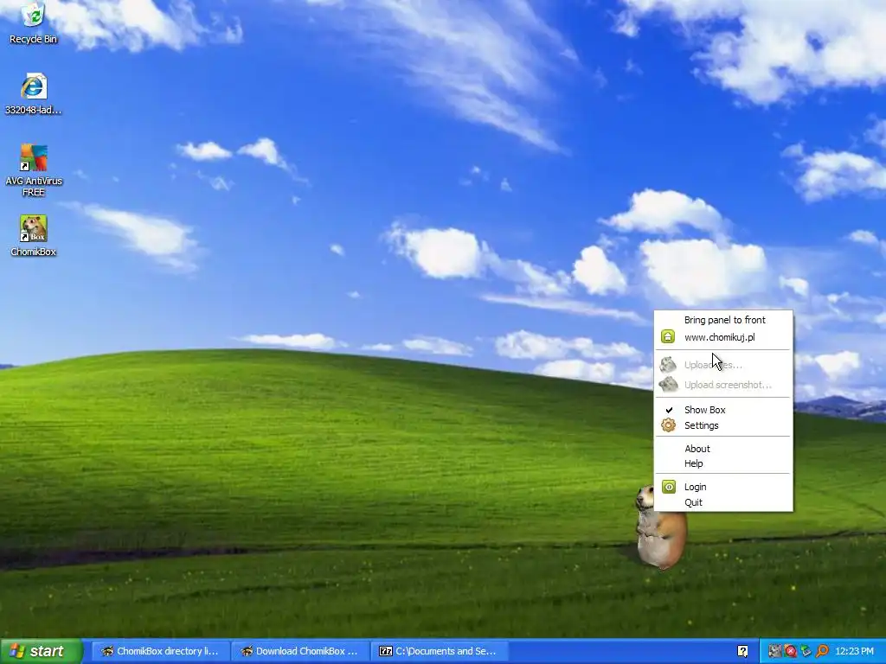The width and height of the screenshot is (886, 664).
Task: Choose Upload screenshot in the menu
Action: (724, 385)
